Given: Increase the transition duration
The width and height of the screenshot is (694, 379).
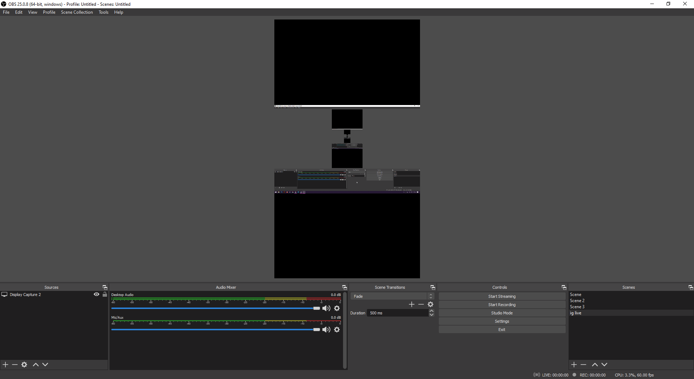Looking at the screenshot, I should (432, 311).
